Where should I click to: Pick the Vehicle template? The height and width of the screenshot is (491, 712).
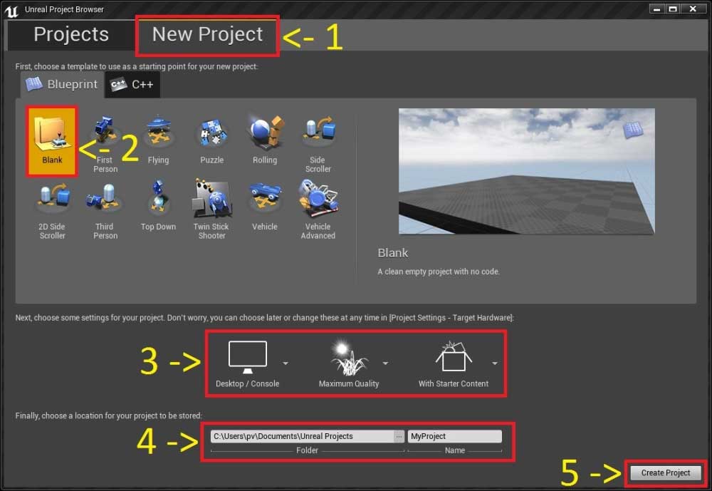pyautogui.click(x=265, y=205)
